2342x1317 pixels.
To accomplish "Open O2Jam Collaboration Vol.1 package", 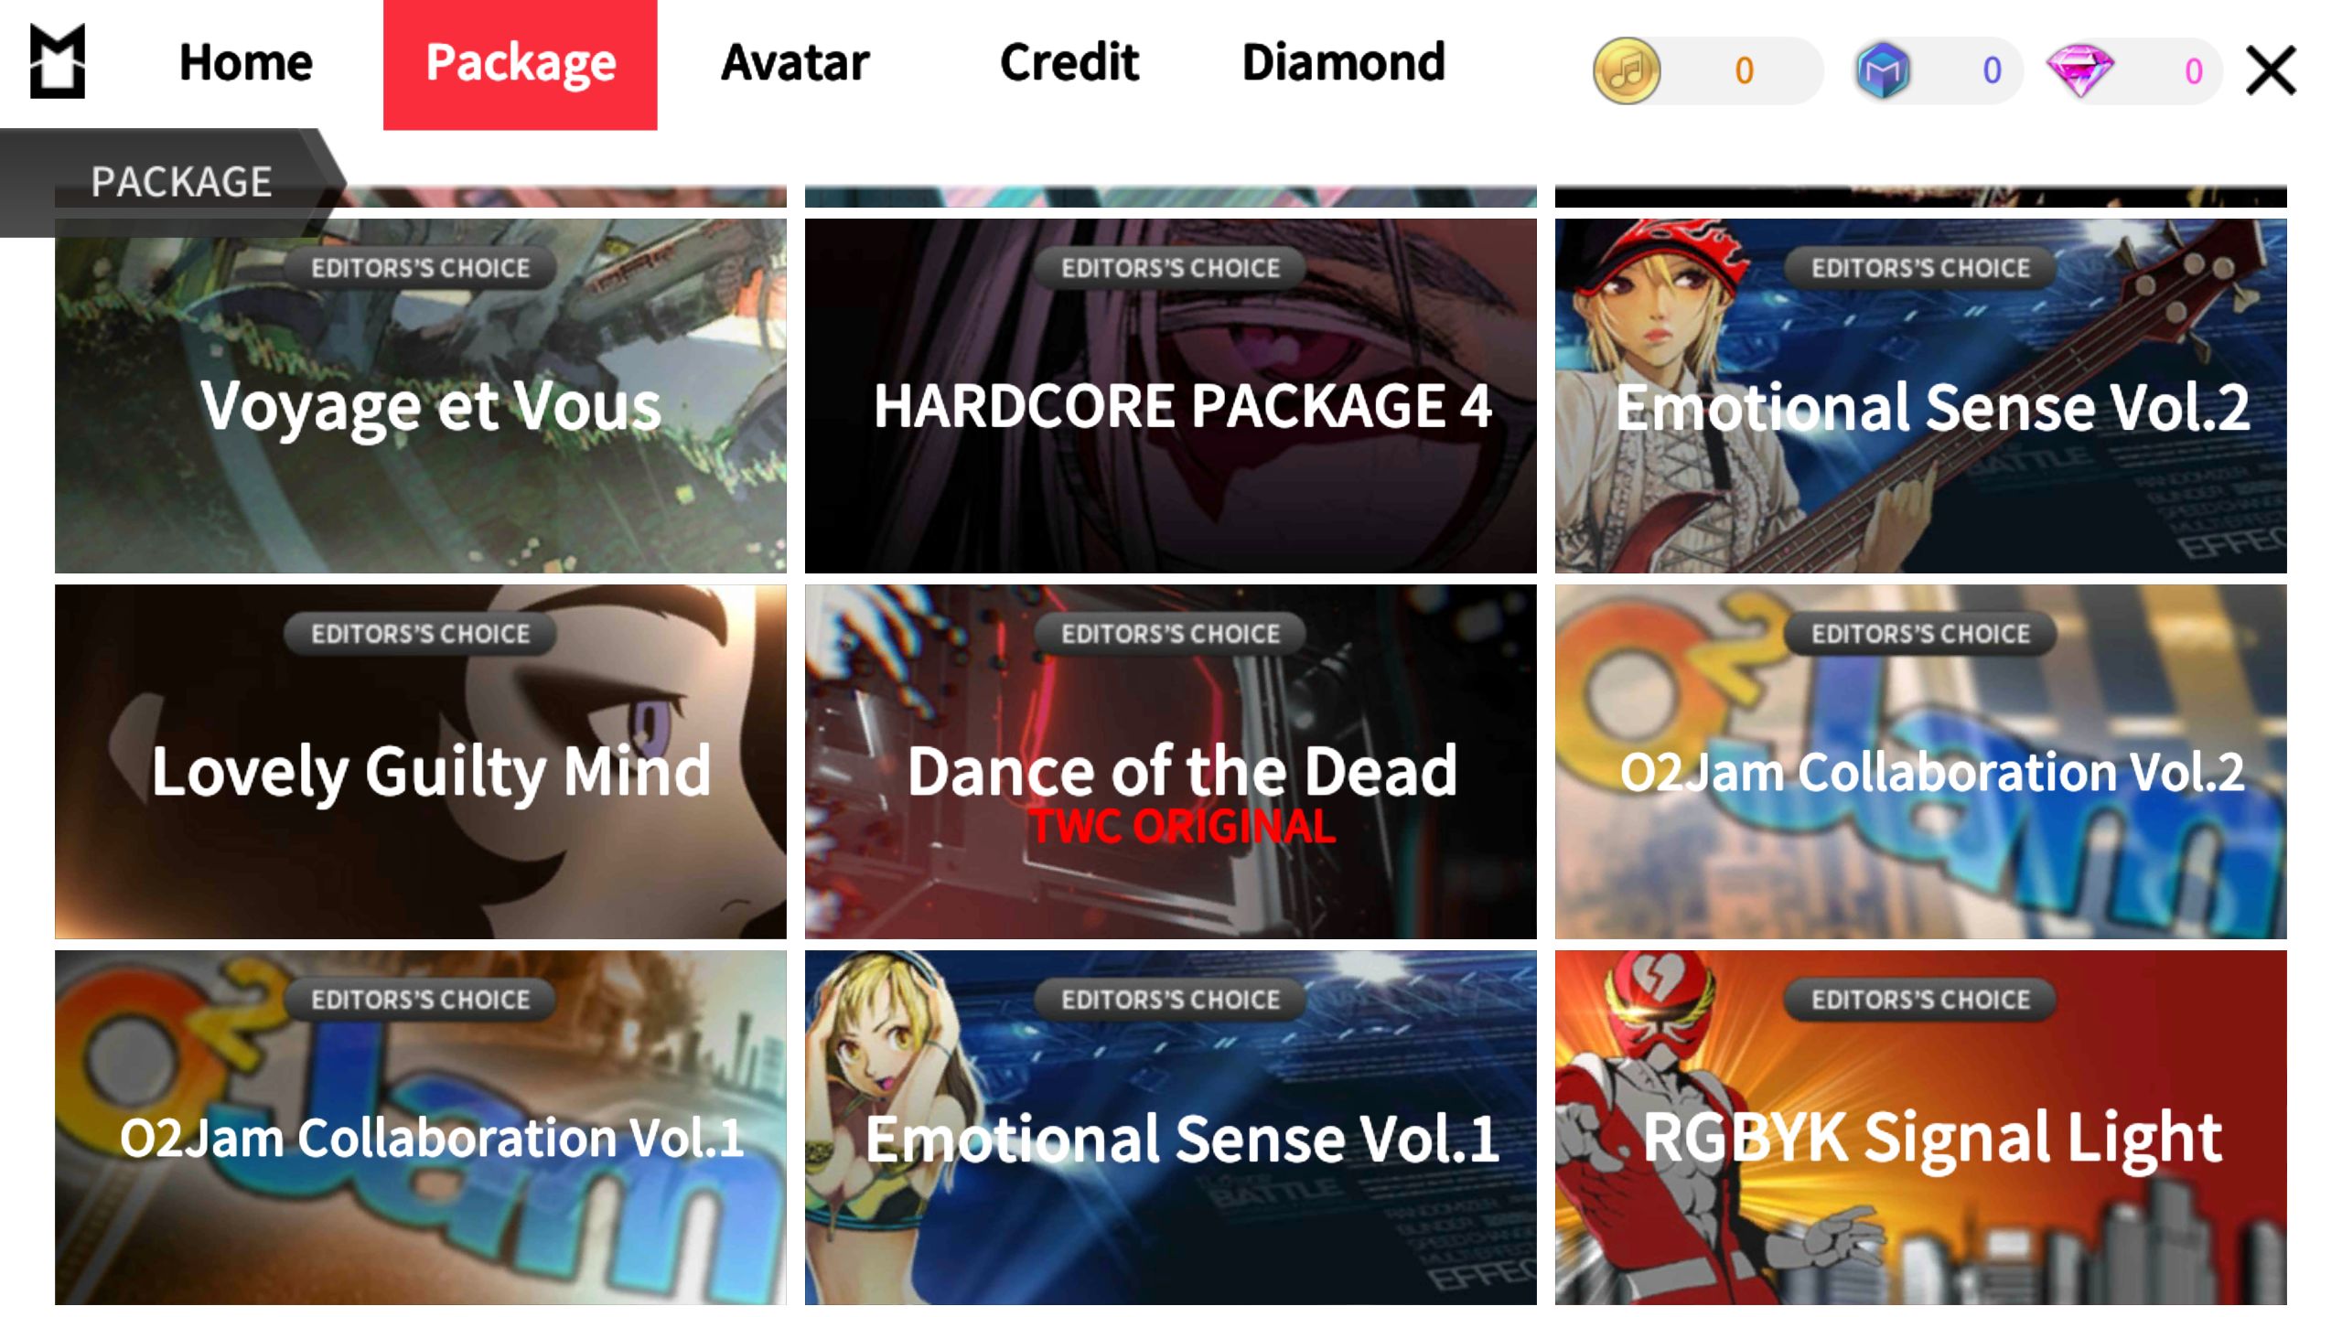I will tap(421, 1128).
